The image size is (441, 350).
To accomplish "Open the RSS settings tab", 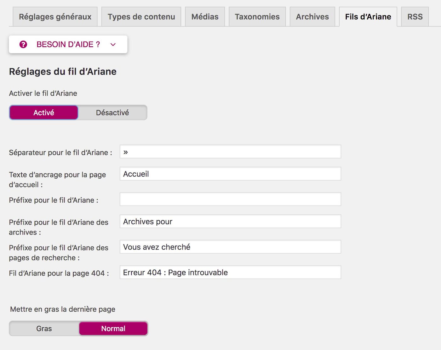I will [x=415, y=17].
